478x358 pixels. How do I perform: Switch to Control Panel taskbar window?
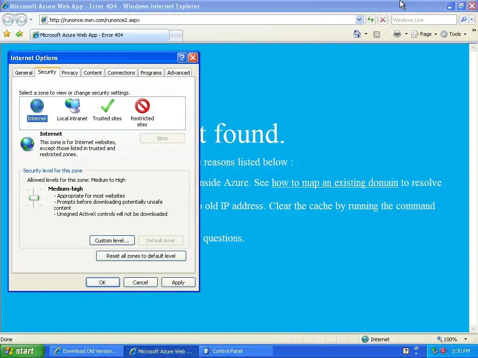click(x=236, y=351)
